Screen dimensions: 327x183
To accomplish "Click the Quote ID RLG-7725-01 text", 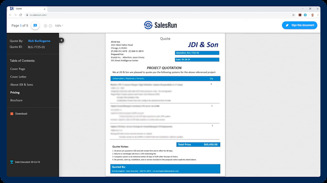I will [x=36, y=47].
